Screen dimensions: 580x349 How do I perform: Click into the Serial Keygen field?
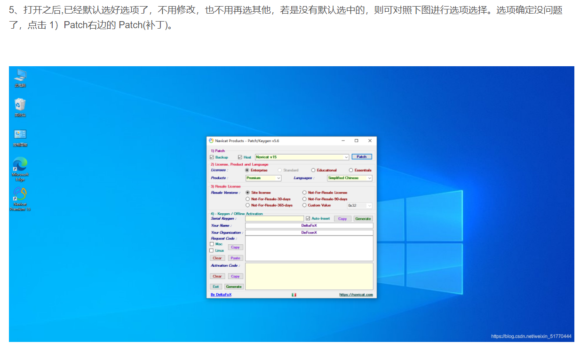[275, 218]
